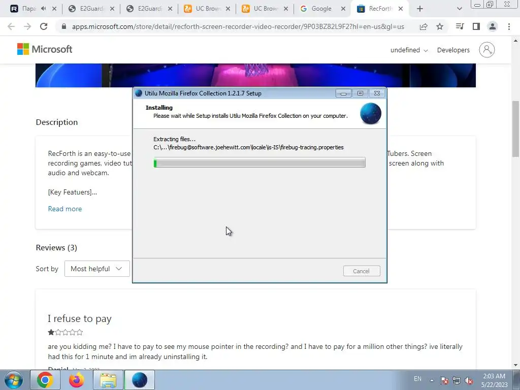The width and height of the screenshot is (520, 390).
Task: Click the page vertical scrollbar thumb
Action: point(515,128)
